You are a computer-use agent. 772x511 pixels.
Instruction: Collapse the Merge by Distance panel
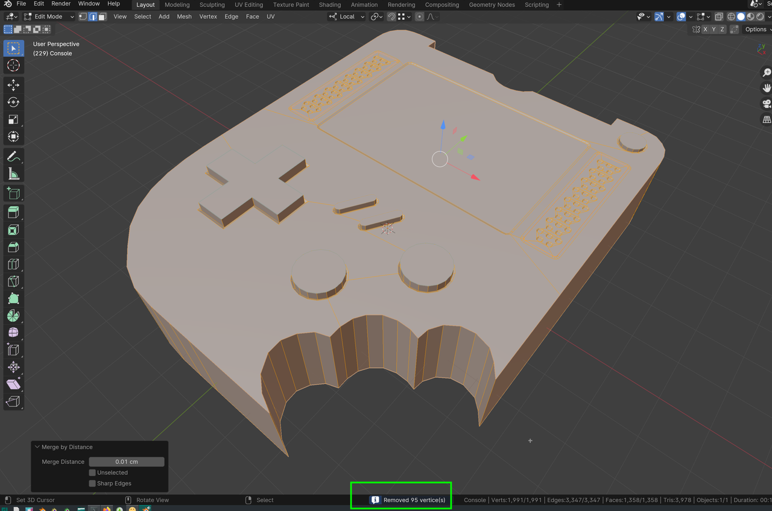tap(37, 447)
